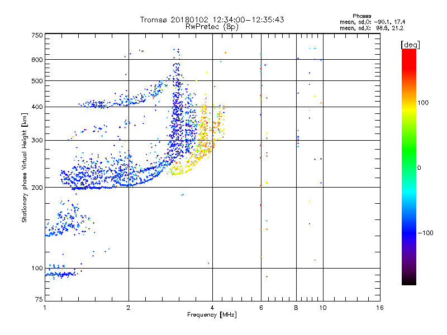Click the 'mean, sd,X: 98.5, 21.2' line
The image size is (447, 335).
372,28
